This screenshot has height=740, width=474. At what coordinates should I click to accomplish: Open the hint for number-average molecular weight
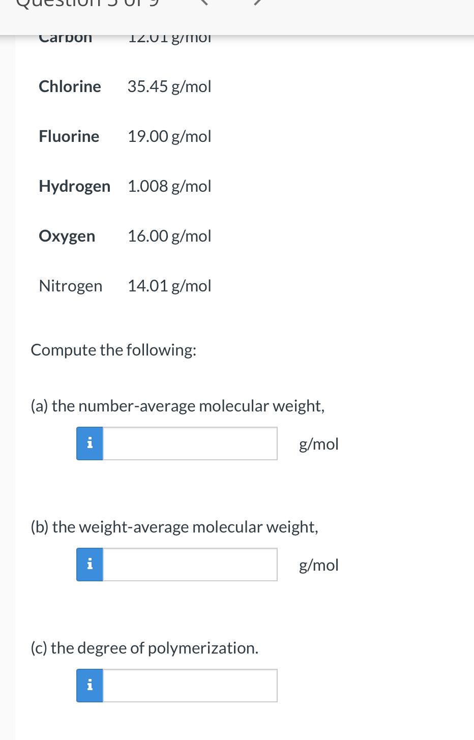pyautogui.click(x=89, y=443)
